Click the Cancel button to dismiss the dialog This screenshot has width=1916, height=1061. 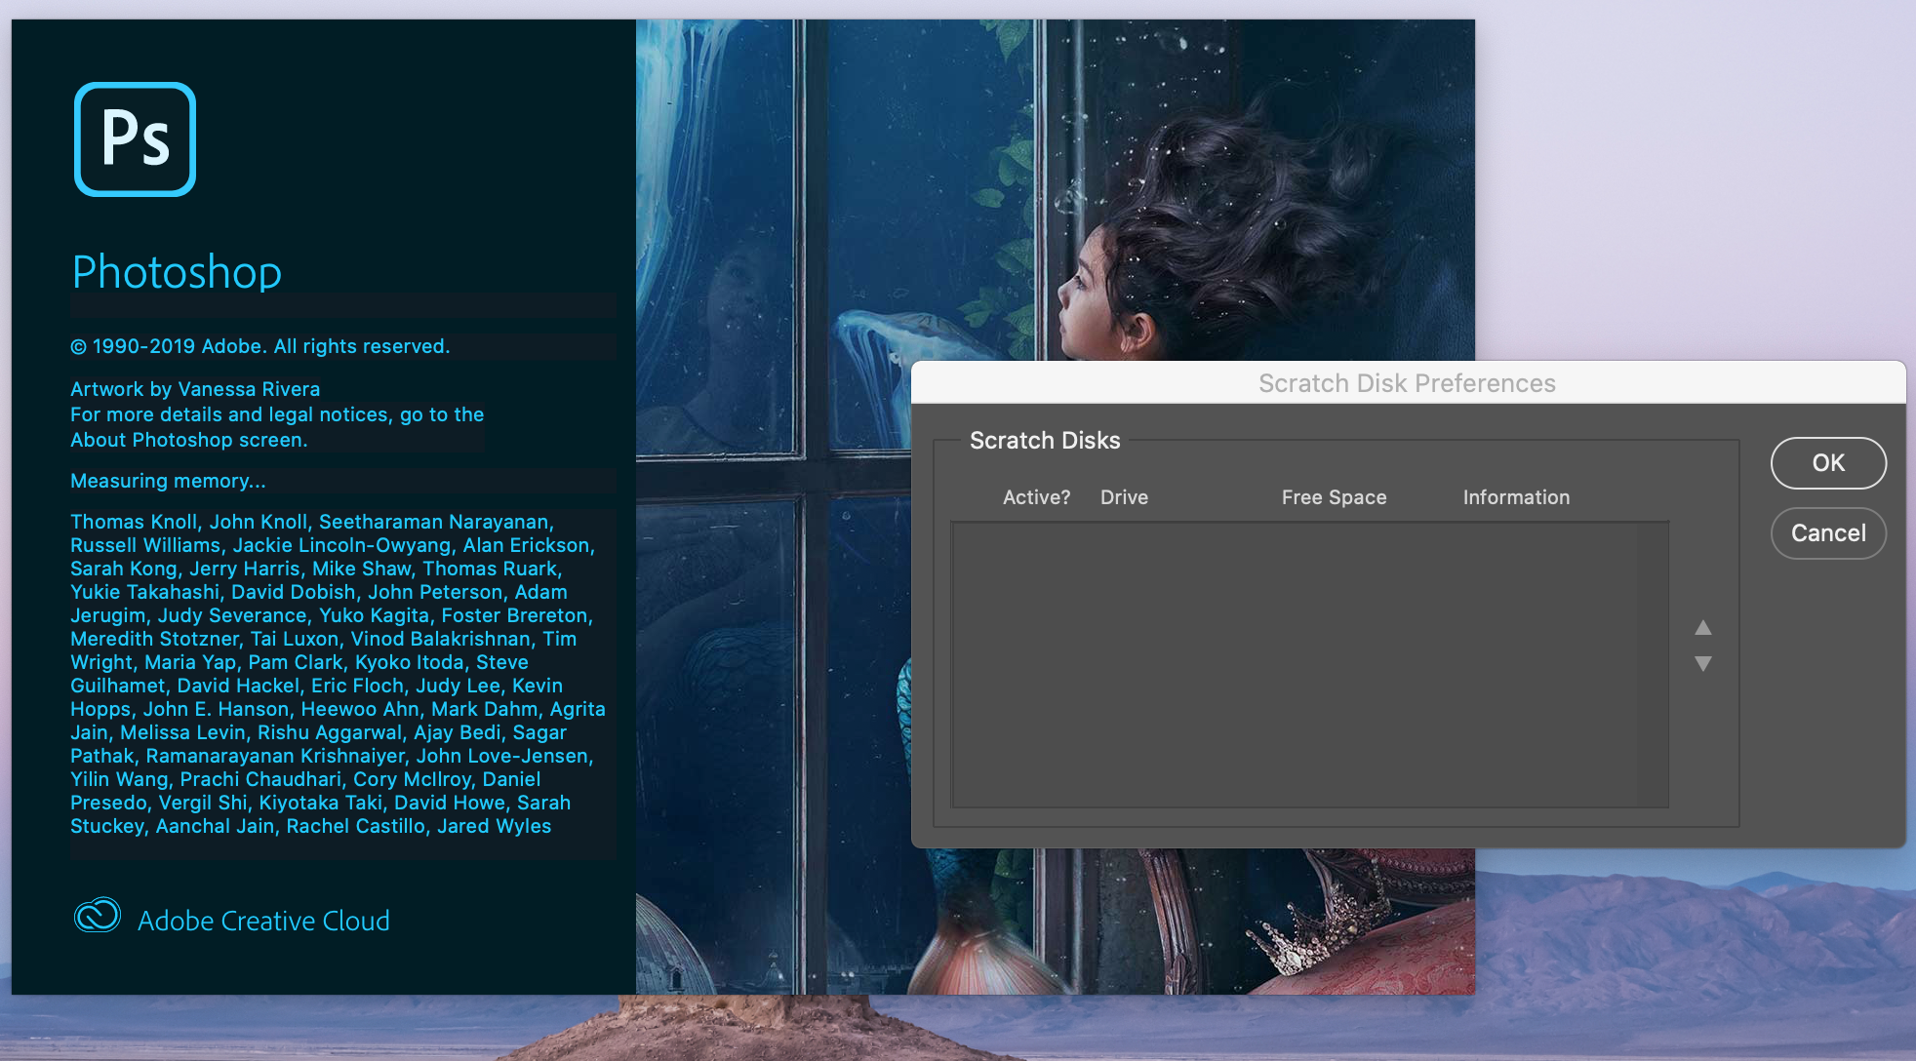pyautogui.click(x=1827, y=532)
